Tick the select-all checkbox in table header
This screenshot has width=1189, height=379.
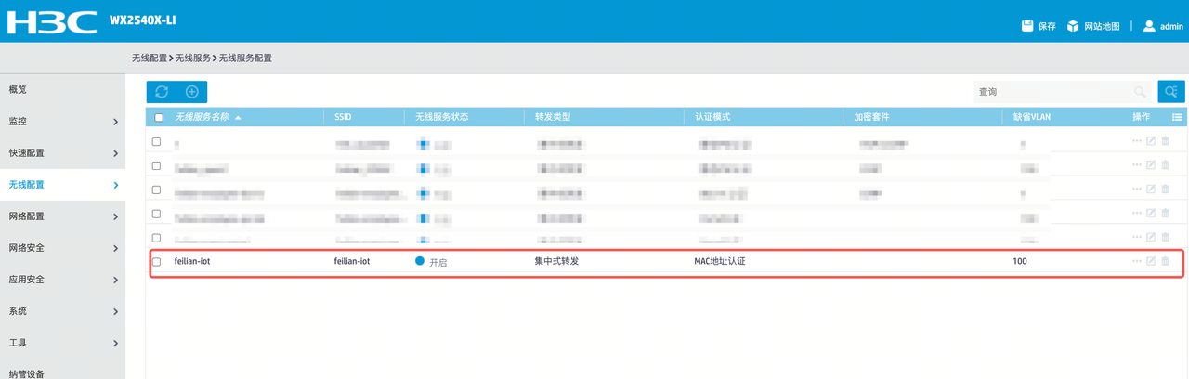pyautogui.click(x=159, y=118)
